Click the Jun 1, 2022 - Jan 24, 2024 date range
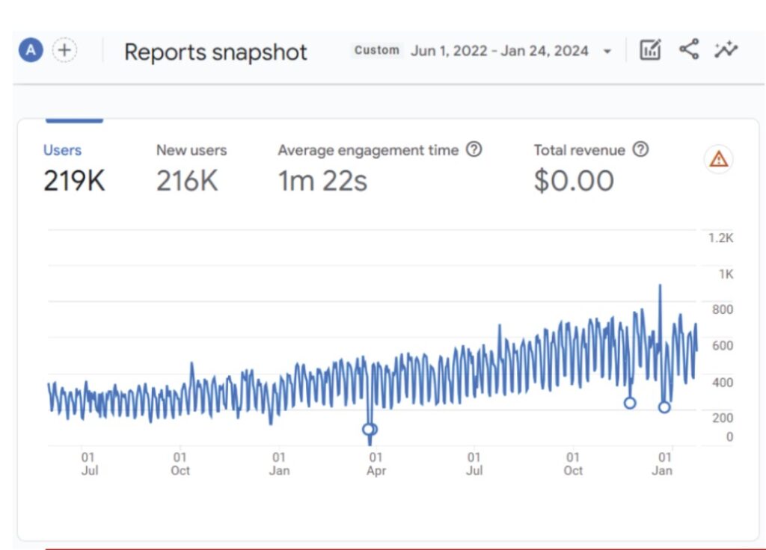766x550 pixels. pyautogui.click(x=499, y=51)
